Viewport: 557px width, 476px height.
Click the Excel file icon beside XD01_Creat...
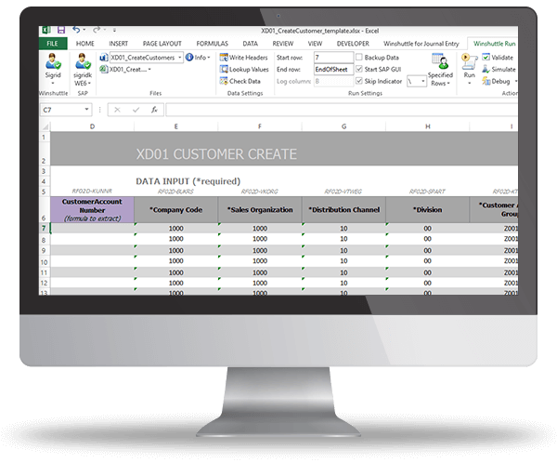point(104,69)
